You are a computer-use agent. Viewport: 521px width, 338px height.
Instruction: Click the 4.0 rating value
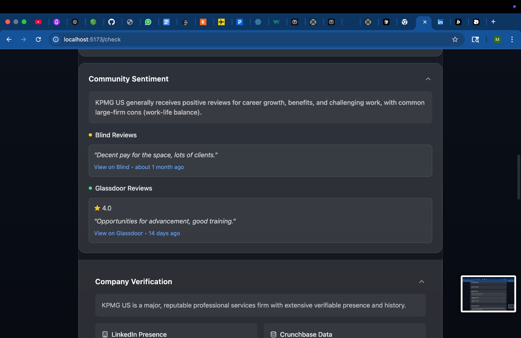[x=107, y=208]
